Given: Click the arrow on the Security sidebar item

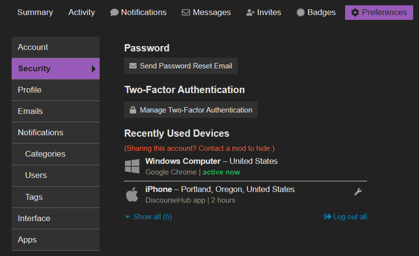Looking at the screenshot, I should [94, 69].
